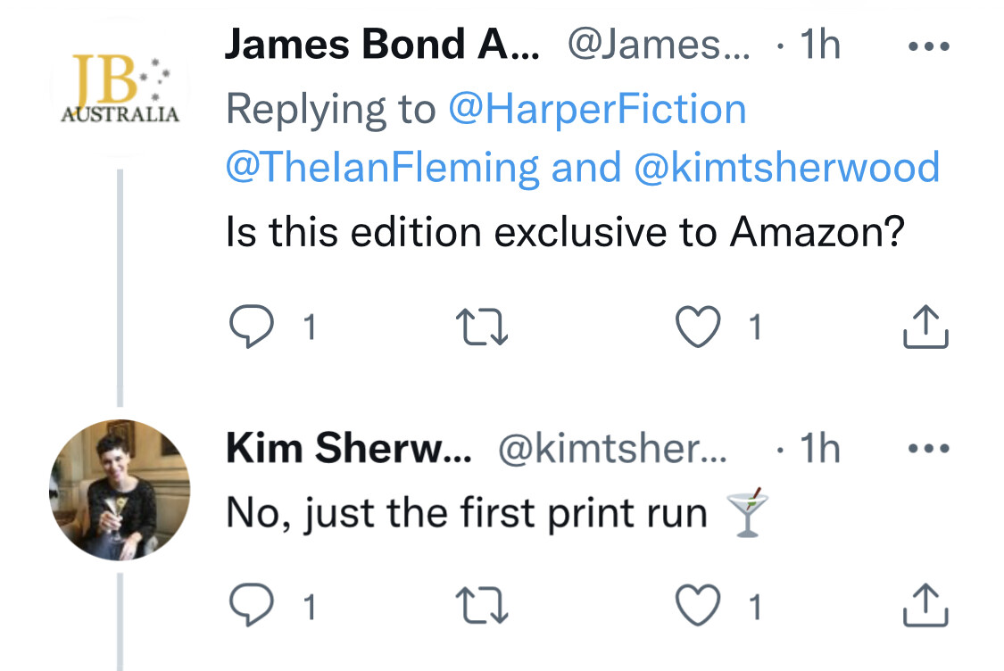
Task: Share Kim Sherwood's reply
Action: pyautogui.click(x=925, y=607)
